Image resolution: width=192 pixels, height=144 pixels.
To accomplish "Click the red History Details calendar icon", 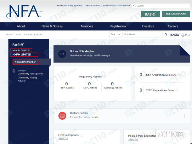I will tap(62, 116).
